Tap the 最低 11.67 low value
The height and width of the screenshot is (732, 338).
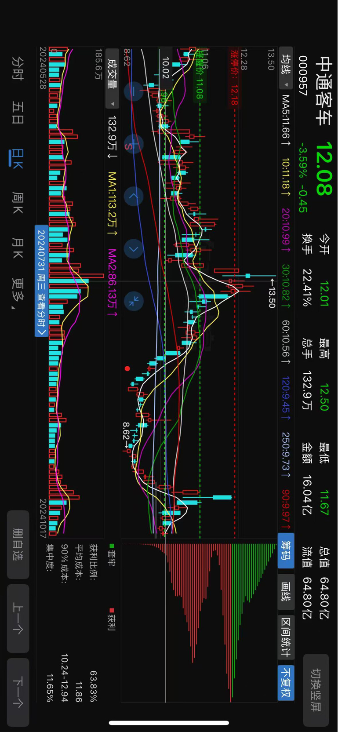click(x=324, y=480)
